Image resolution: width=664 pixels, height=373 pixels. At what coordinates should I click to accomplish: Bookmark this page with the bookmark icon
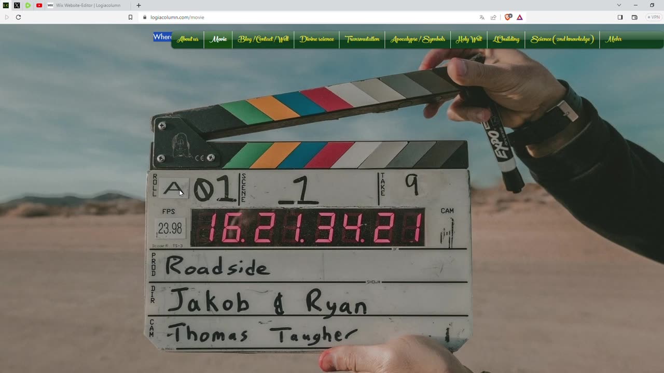[x=130, y=17]
